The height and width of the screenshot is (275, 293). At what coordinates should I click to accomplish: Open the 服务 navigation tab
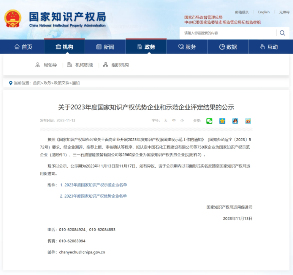click(187, 47)
